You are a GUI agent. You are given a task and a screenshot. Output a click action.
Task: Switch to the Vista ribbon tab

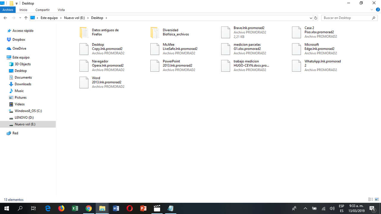(x=61, y=10)
